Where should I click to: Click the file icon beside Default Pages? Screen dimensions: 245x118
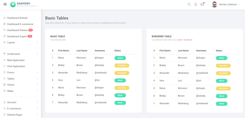click(x=4, y=114)
